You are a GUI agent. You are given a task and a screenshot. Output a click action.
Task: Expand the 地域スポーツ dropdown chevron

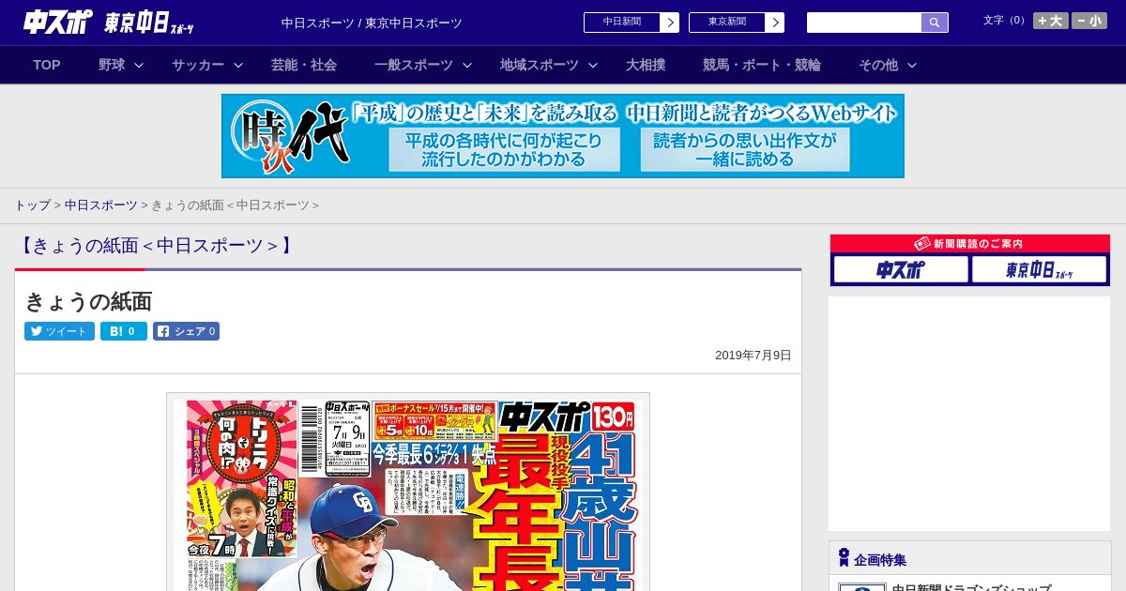(x=593, y=65)
